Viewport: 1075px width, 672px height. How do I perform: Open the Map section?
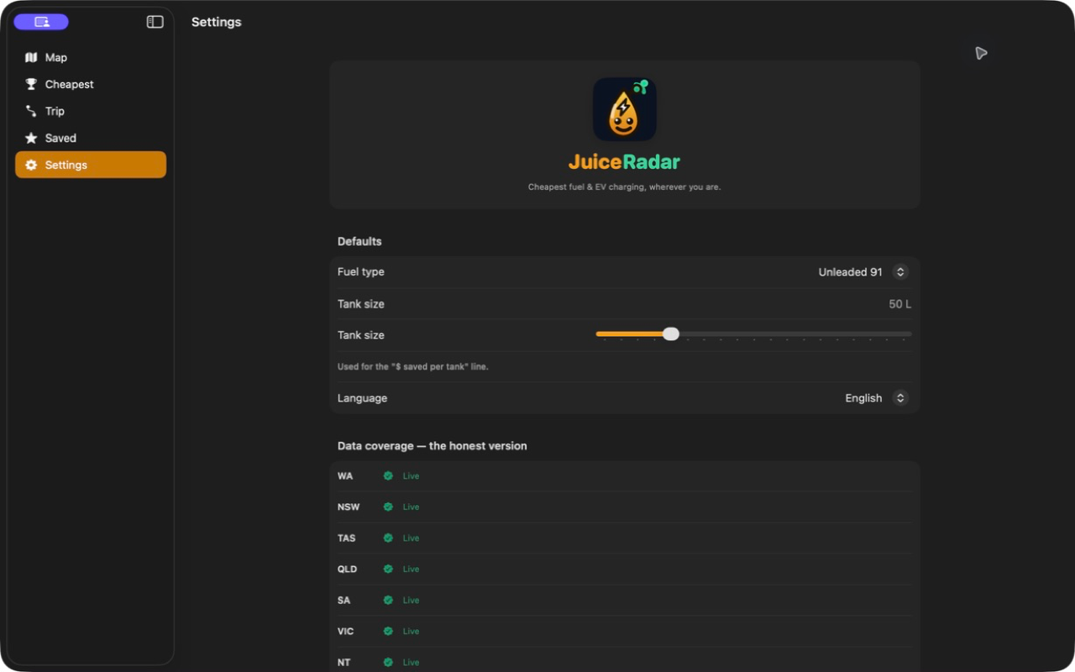point(91,58)
